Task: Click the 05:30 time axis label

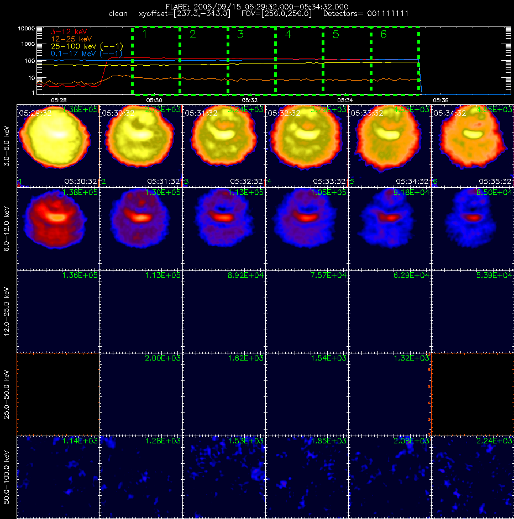Action: click(x=154, y=100)
